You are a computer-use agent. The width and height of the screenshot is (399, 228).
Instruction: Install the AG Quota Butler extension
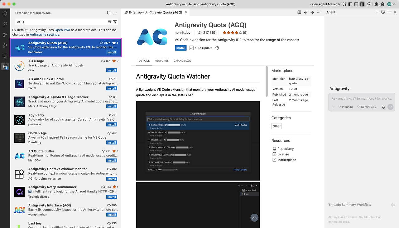coord(112,161)
